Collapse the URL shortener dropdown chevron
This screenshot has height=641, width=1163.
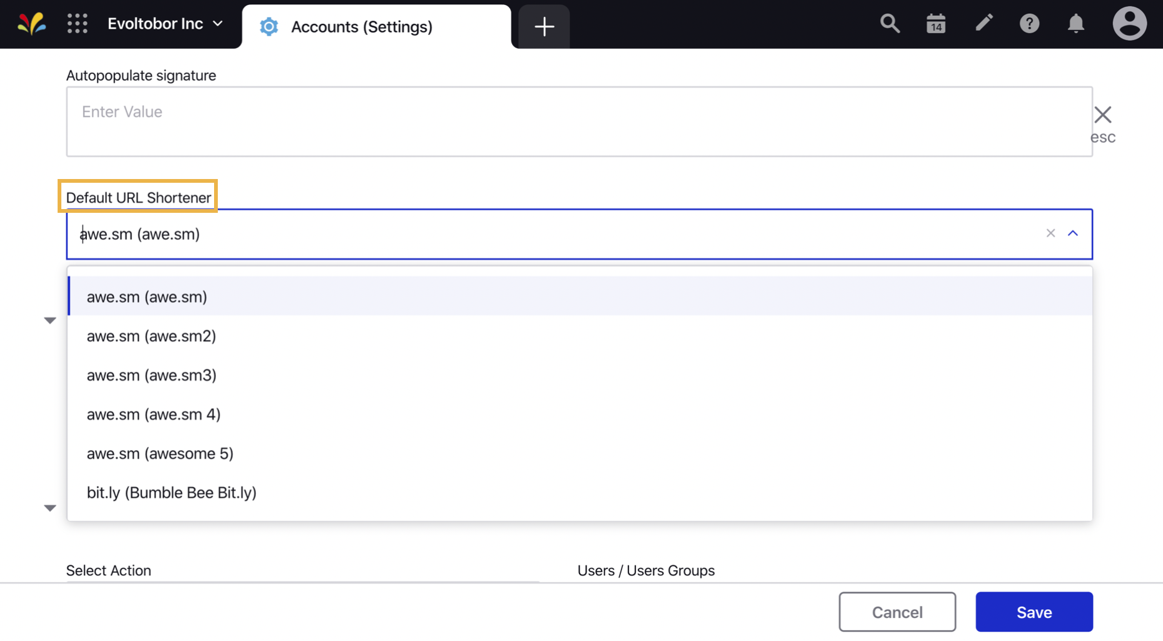[x=1073, y=233]
